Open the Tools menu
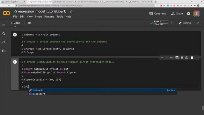This screenshot has height=115, width=204. point(60,17)
